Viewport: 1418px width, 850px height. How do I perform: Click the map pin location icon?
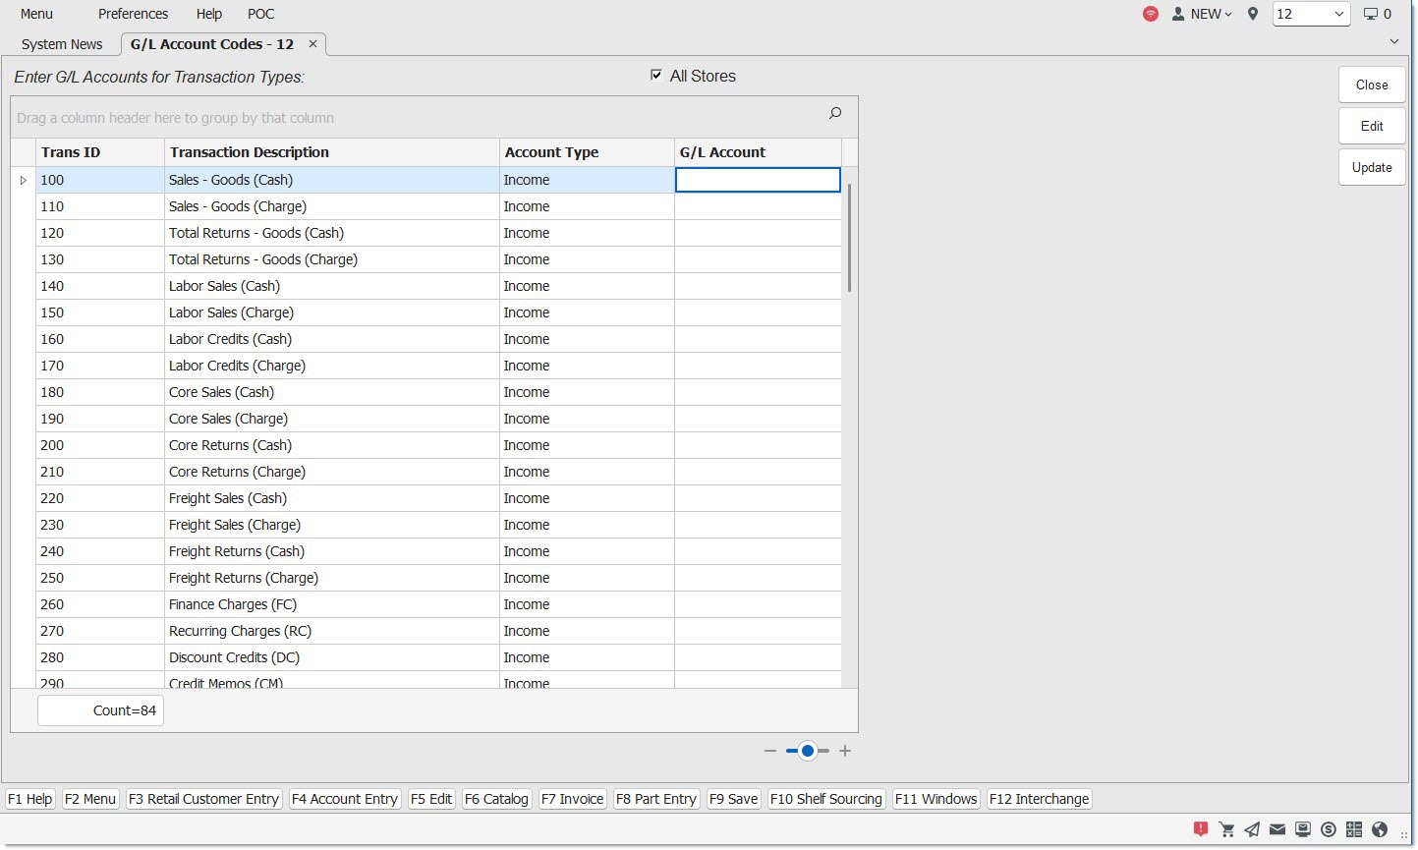pyautogui.click(x=1252, y=14)
